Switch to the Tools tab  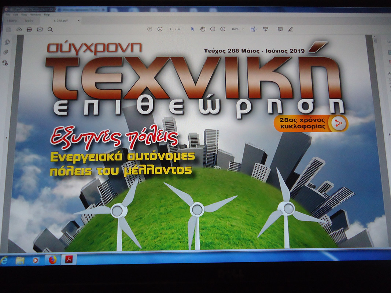coord(29,21)
